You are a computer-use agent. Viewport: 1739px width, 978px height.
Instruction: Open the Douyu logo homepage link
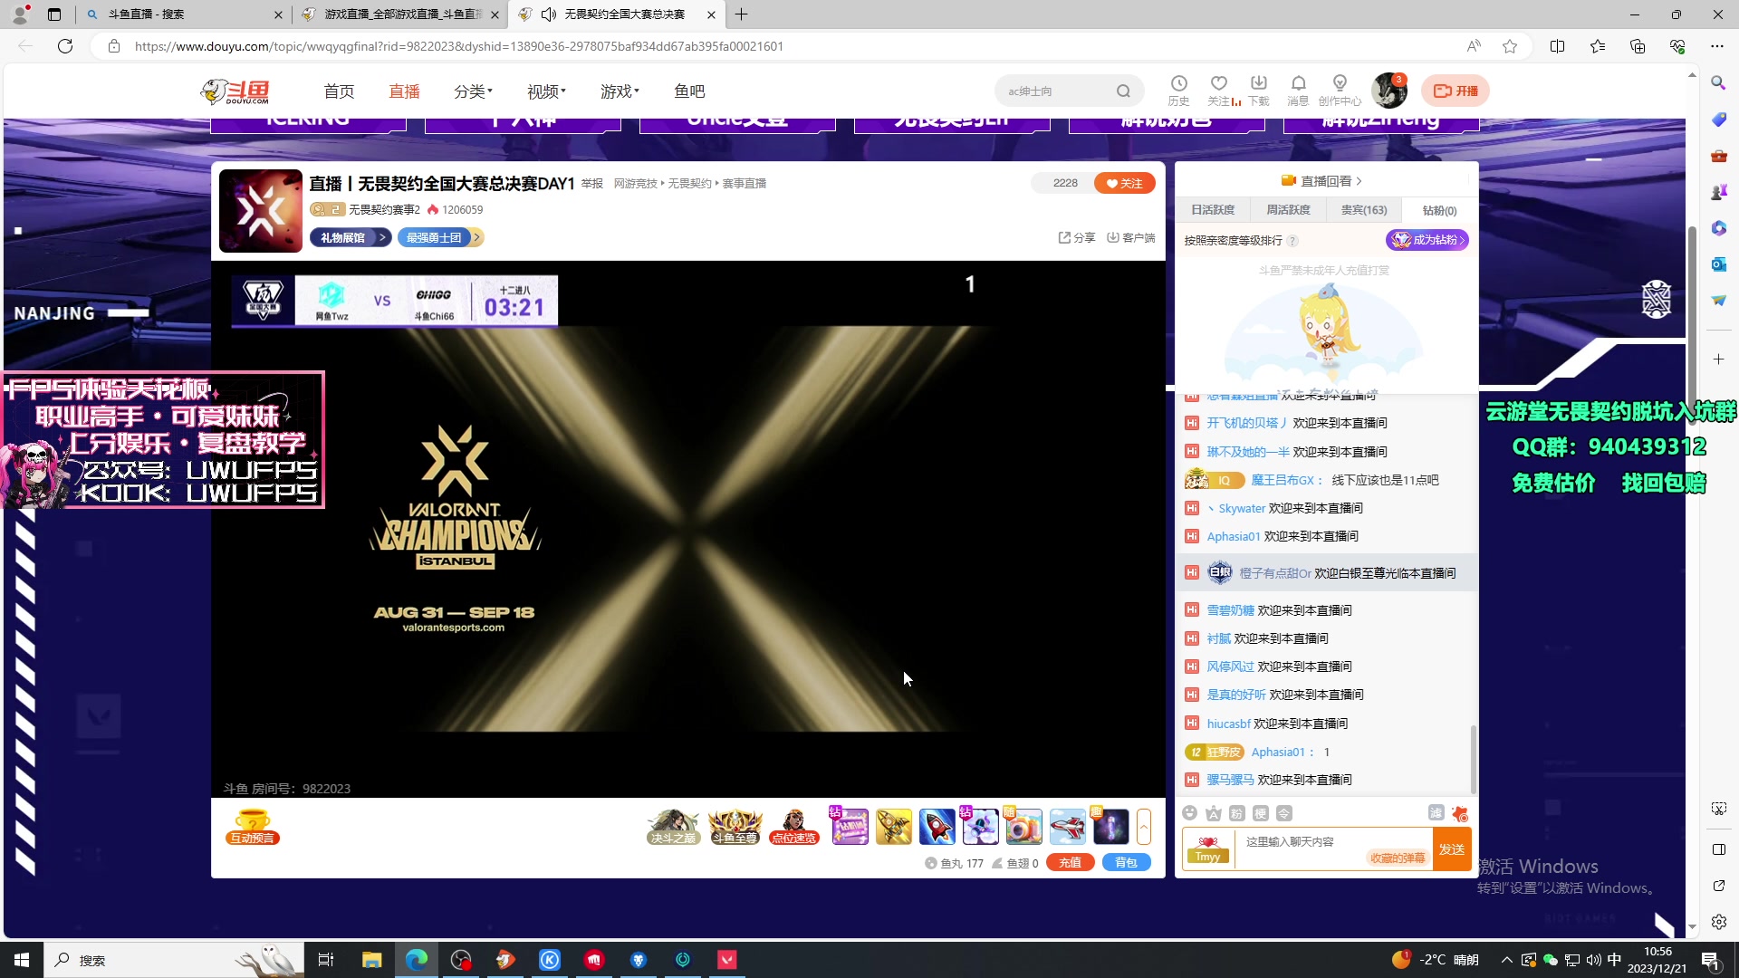(235, 91)
